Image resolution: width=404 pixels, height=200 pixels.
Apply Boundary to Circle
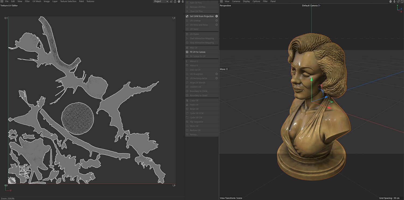[x=202, y=91]
